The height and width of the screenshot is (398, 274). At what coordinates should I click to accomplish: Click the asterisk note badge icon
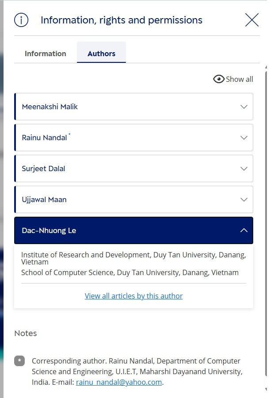(x=19, y=361)
